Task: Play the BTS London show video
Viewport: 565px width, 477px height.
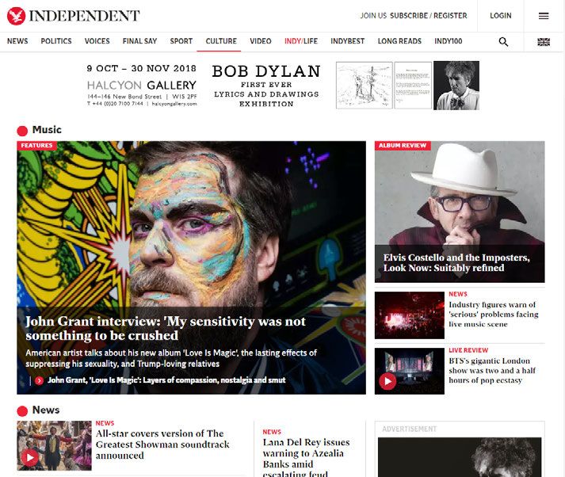Action: [x=387, y=381]
